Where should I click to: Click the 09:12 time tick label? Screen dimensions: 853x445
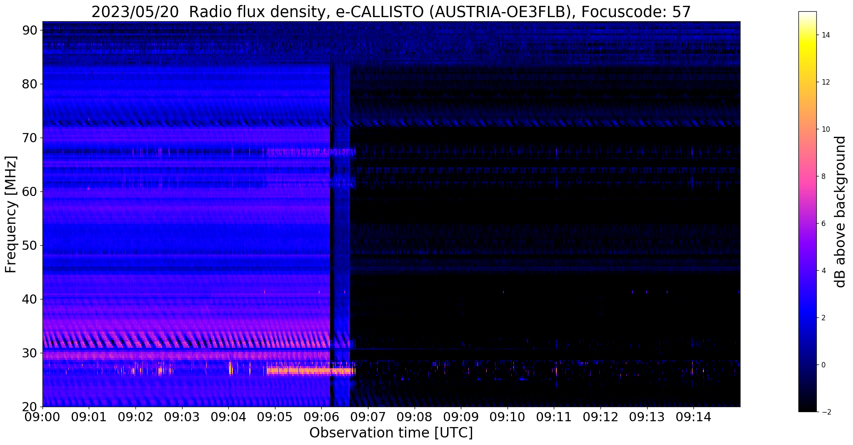[600, 417]
